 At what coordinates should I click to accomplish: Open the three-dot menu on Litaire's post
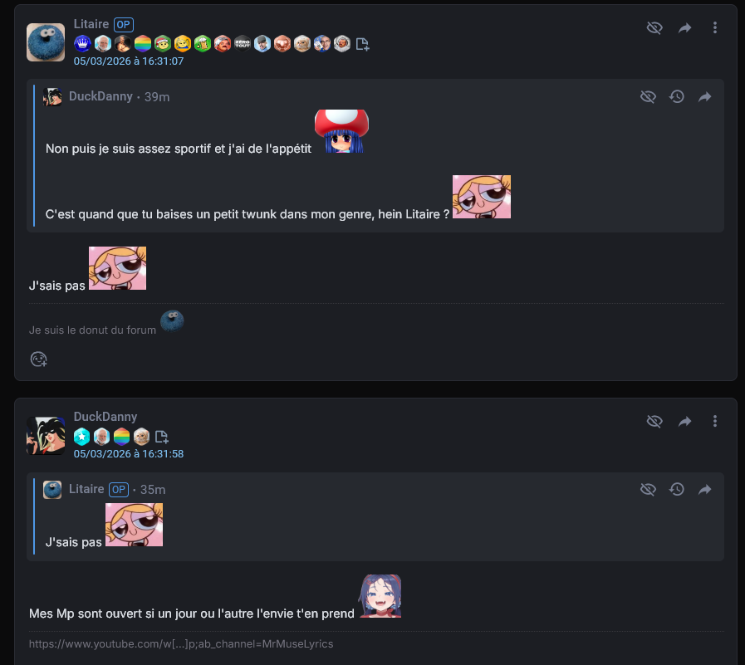click(714, 27)
